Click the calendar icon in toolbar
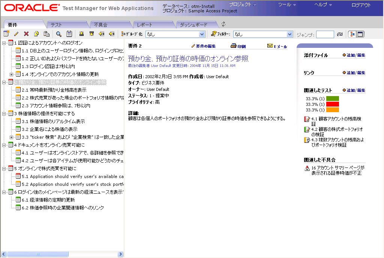Image resolution: width=384 pixels, height=258 pixels. coord(69,34)
